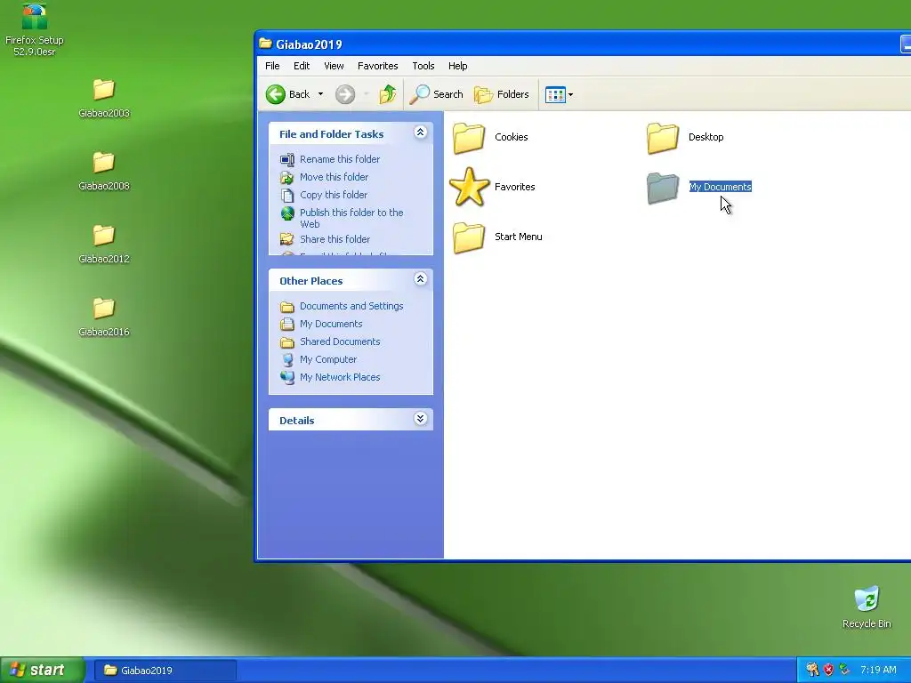Screen dimensions: 911x683
Task: Go to Shared Documents in Other Places
Action: (340, 341)
